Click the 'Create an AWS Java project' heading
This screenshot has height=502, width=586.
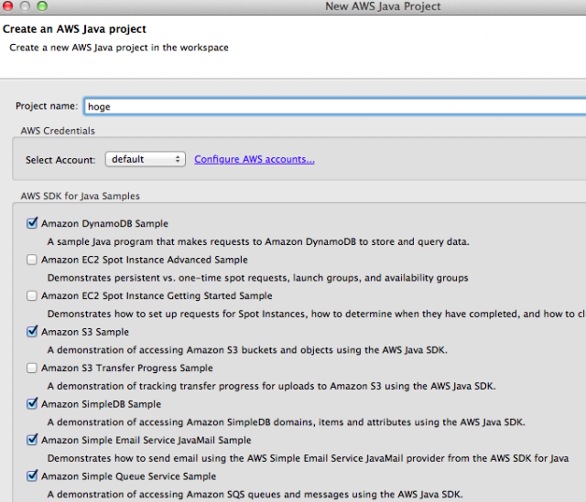click(x=74, y=29)
